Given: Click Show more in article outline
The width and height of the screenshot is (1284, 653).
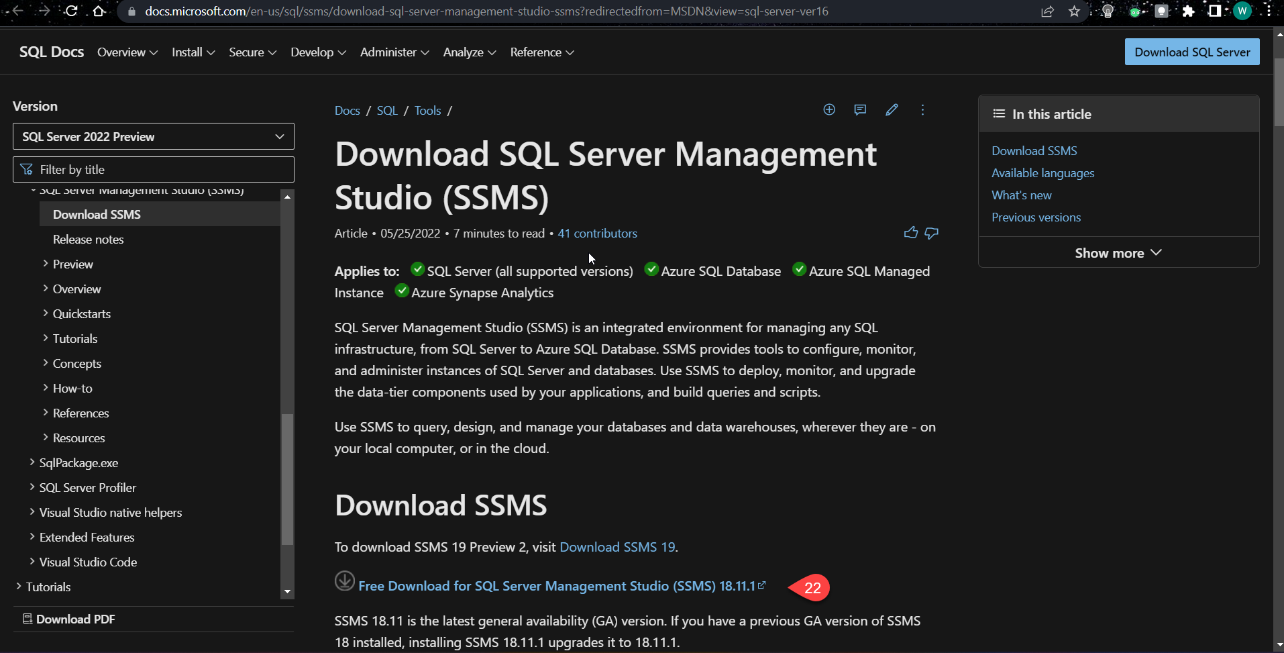Looking at the screenshot, I should point(1118,253).
